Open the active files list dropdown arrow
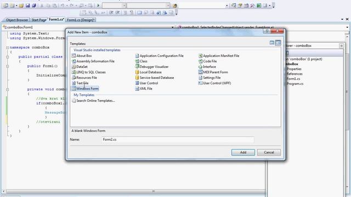This screenshot has height=197, width=351. 342,20
